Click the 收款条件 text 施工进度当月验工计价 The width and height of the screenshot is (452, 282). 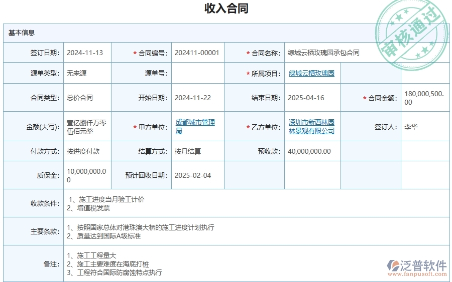111,199
